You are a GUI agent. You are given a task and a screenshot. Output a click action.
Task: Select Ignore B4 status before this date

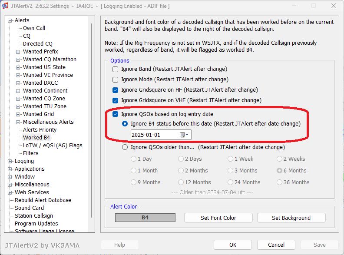(125, 124)
